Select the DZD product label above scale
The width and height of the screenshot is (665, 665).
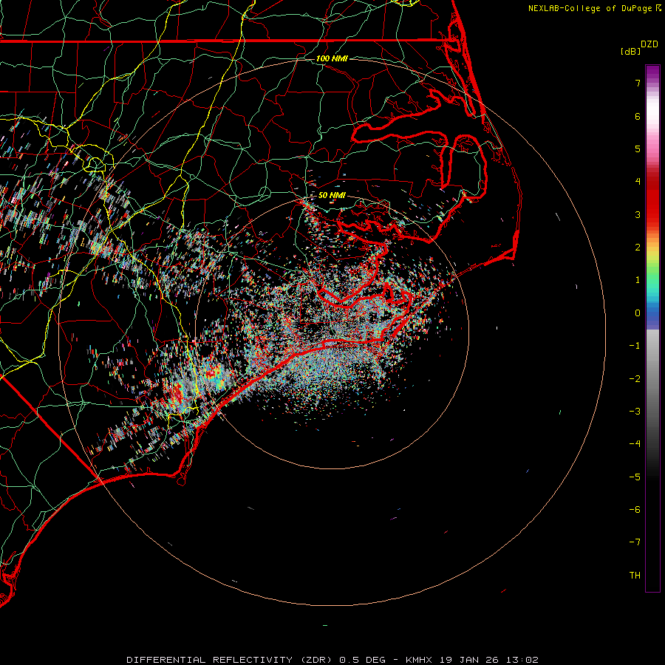(649, 44)
